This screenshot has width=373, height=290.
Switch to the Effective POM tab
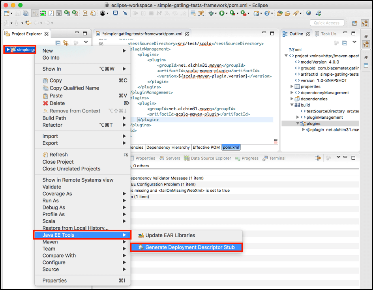(x=206, y=148)
